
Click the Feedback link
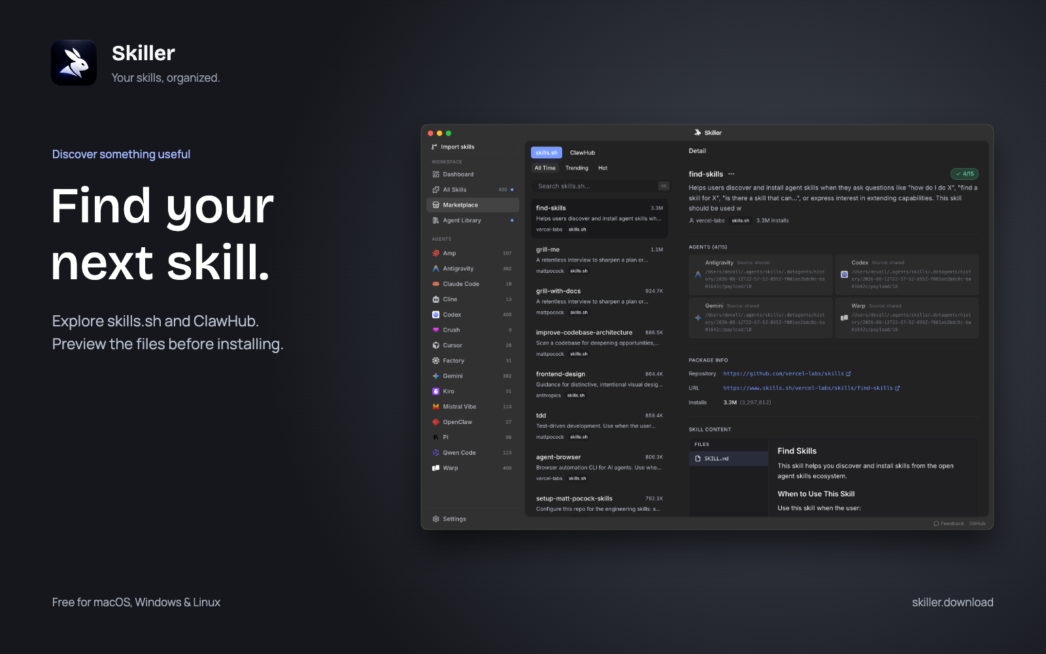pos(949,524)
